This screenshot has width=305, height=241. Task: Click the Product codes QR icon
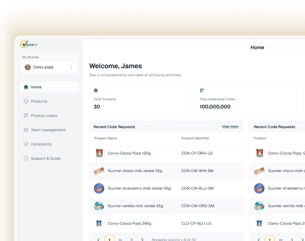click(26, 116)
